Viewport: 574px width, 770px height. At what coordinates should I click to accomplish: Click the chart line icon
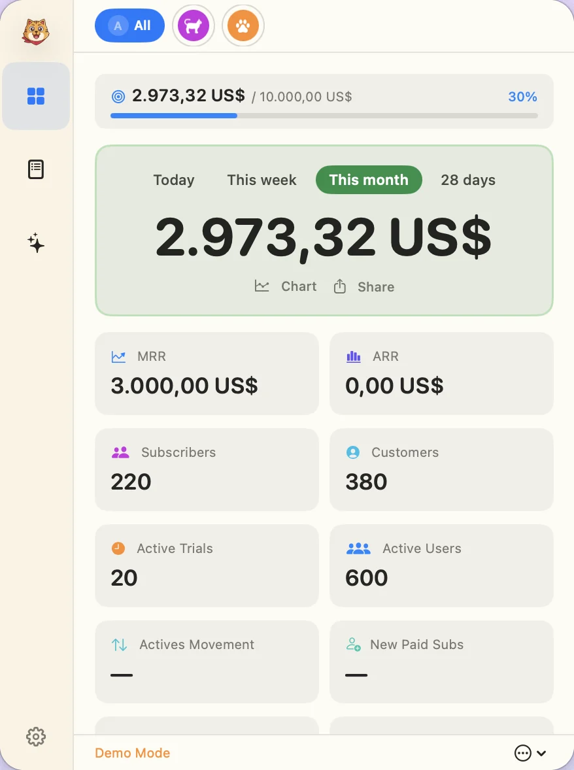pos(262,286)
